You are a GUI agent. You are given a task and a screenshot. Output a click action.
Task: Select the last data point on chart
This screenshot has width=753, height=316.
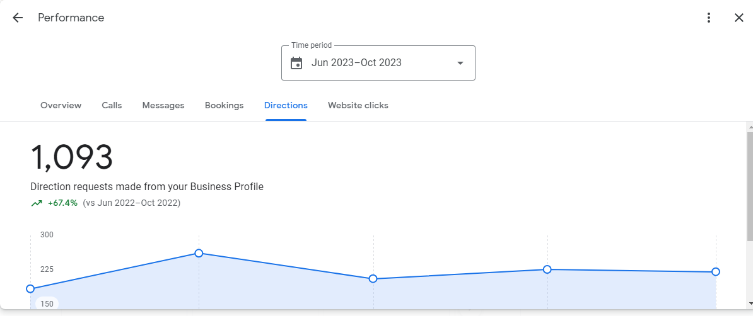click(x=716, y=272)
